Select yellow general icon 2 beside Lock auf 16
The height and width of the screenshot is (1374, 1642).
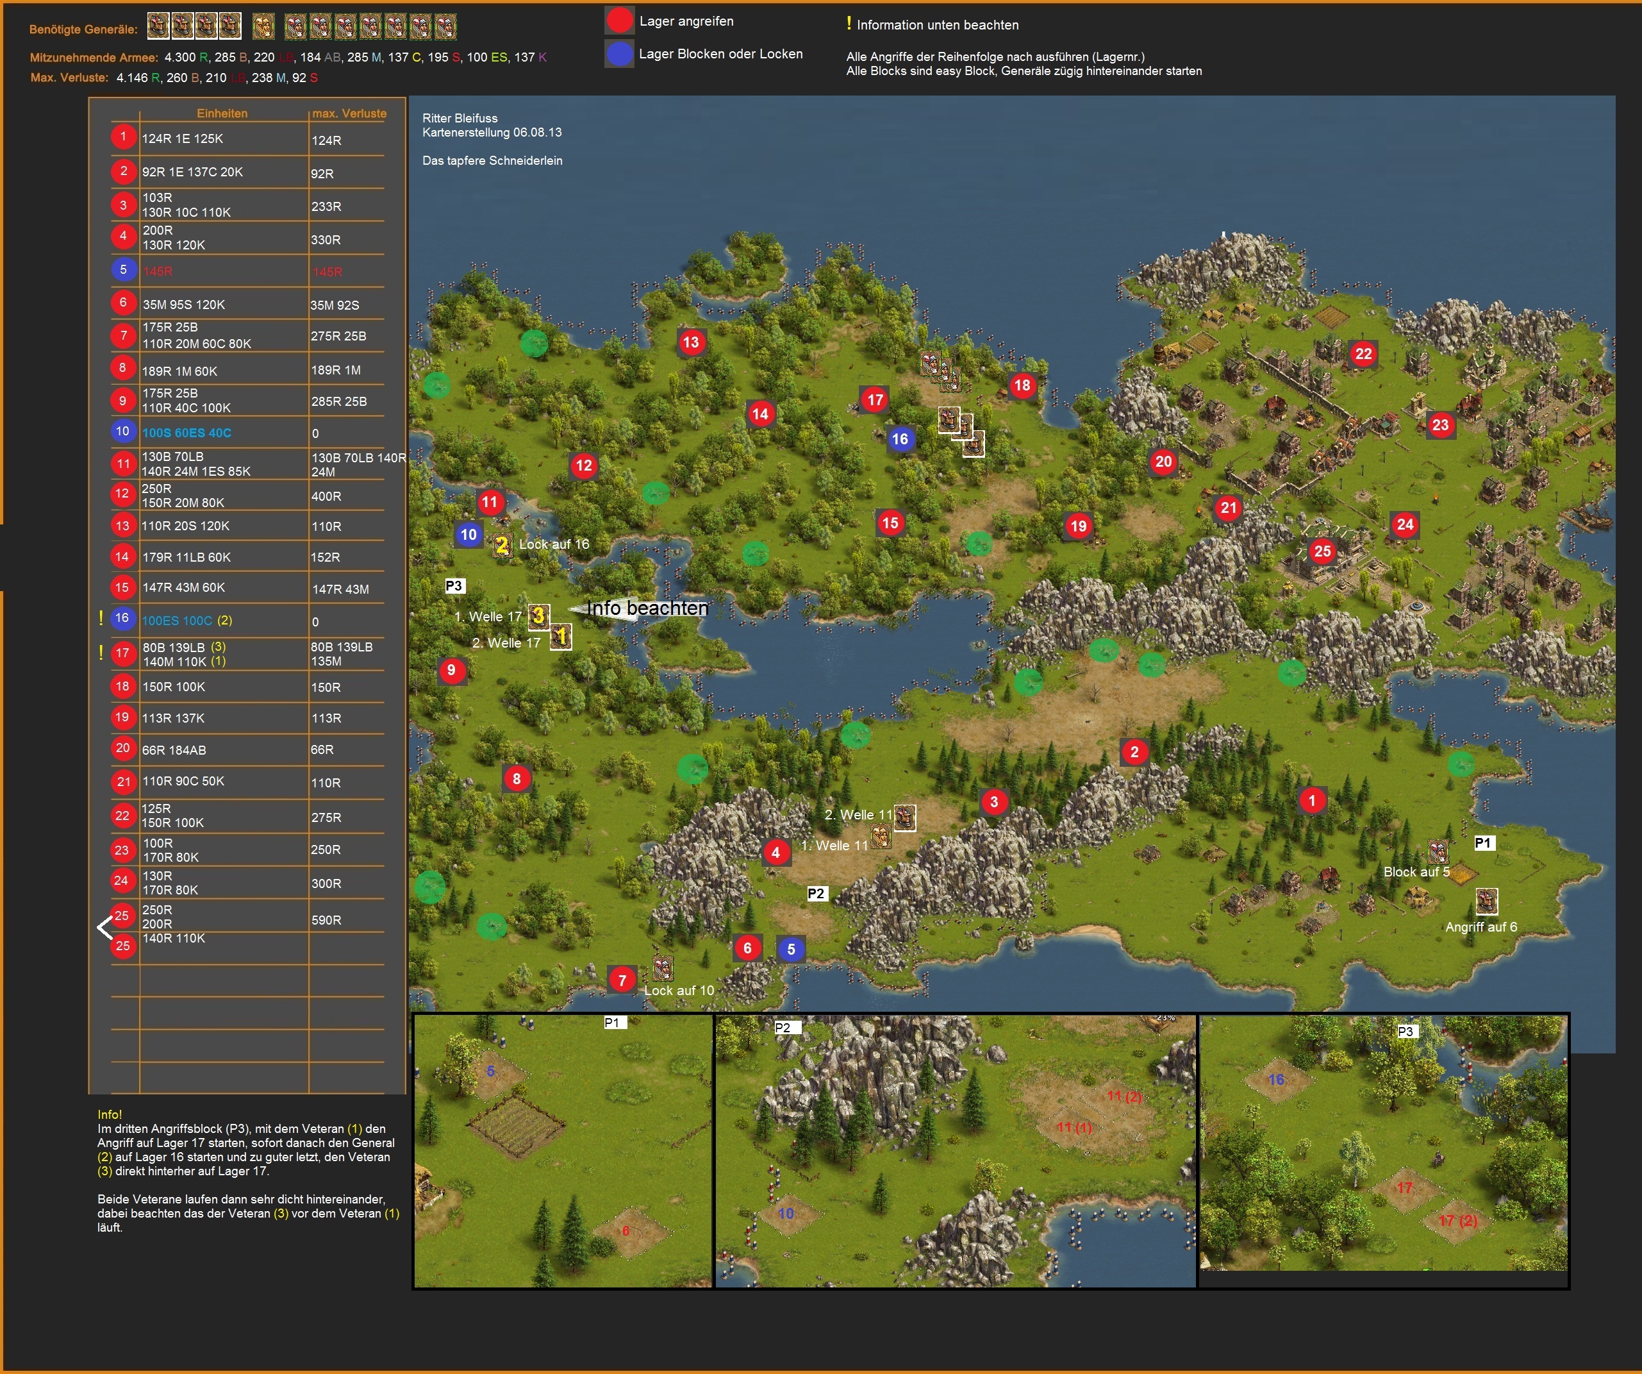[x=502, y=545]
